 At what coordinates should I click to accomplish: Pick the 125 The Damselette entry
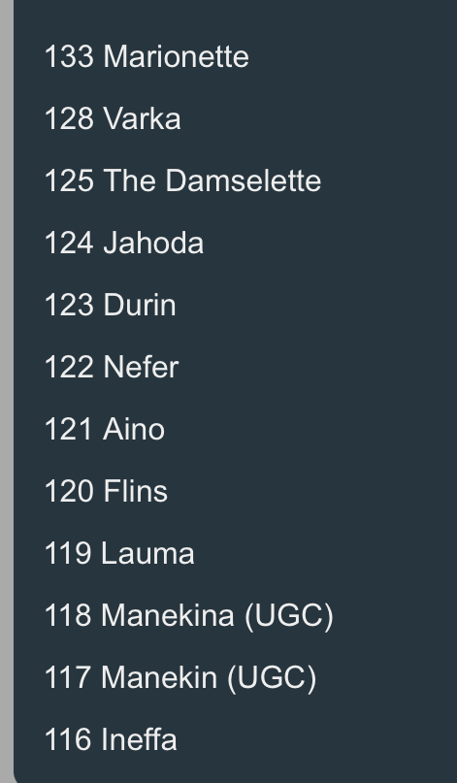[x=236, y=180]
